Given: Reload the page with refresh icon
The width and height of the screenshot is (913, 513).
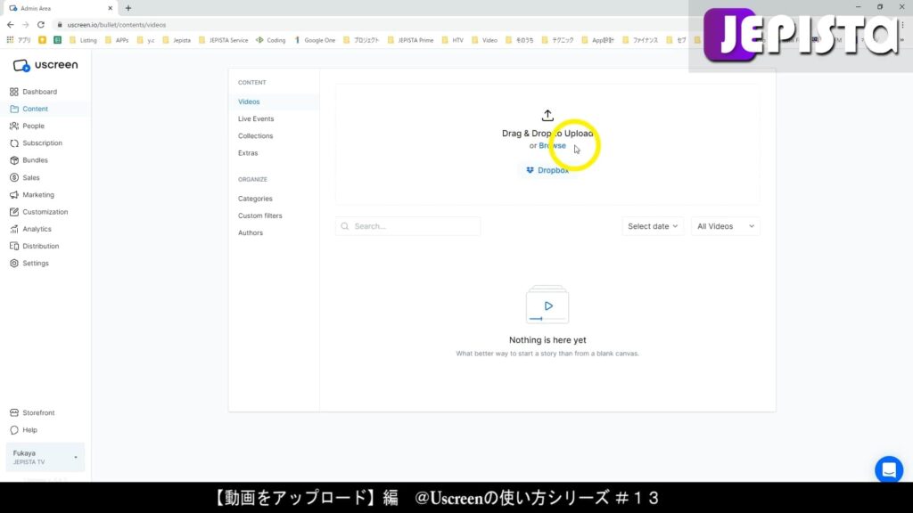Looking at the screenshot, I should pyautogui.click(x=41, y=25).
